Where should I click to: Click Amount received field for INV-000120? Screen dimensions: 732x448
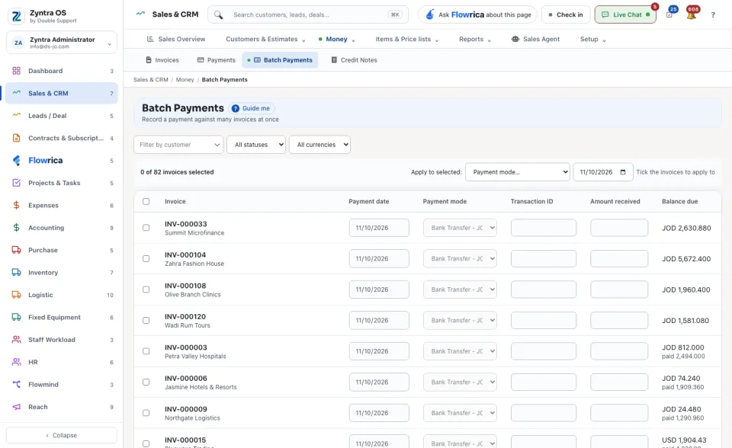(619, 320)
